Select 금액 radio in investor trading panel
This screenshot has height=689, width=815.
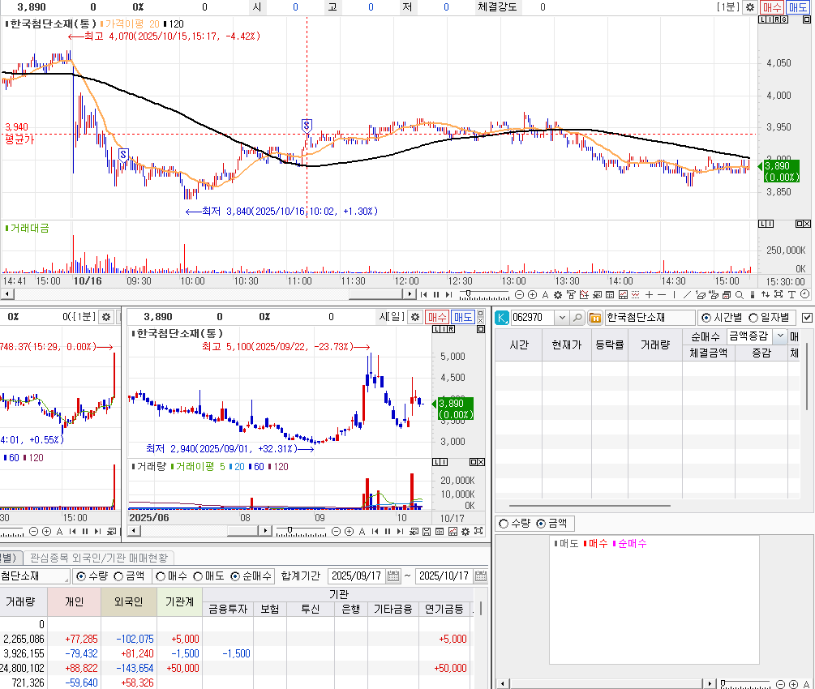pos(118,576)
